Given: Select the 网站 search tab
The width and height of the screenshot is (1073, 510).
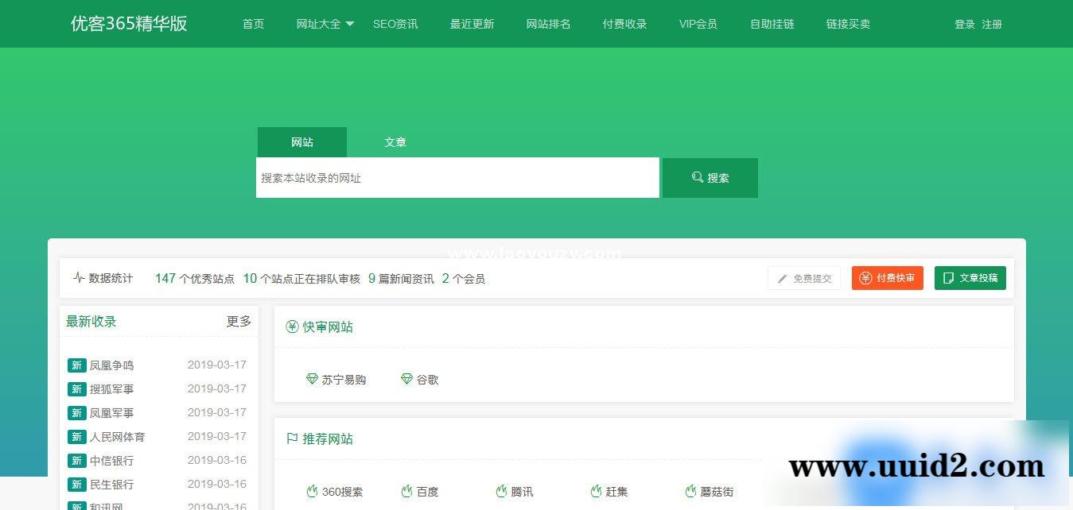Looking at the screenshot, I should (x=301, y=142).
